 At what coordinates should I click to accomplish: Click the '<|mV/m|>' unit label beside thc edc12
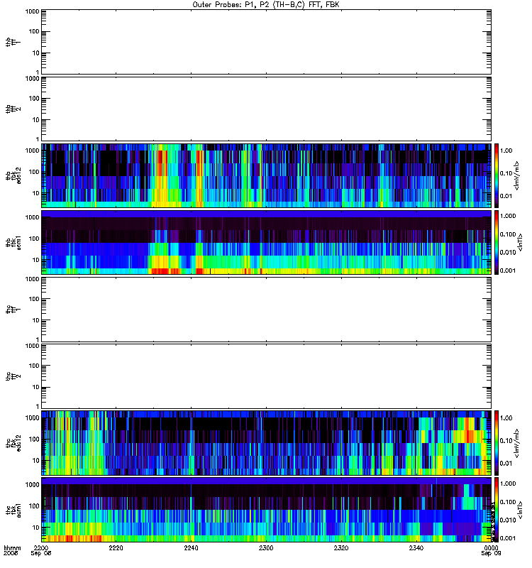click(517, 443)
